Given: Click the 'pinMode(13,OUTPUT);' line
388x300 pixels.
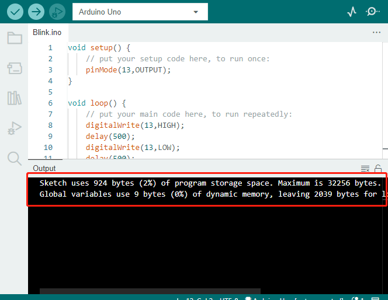Looking at the screenshot, I should coord(128,70).
